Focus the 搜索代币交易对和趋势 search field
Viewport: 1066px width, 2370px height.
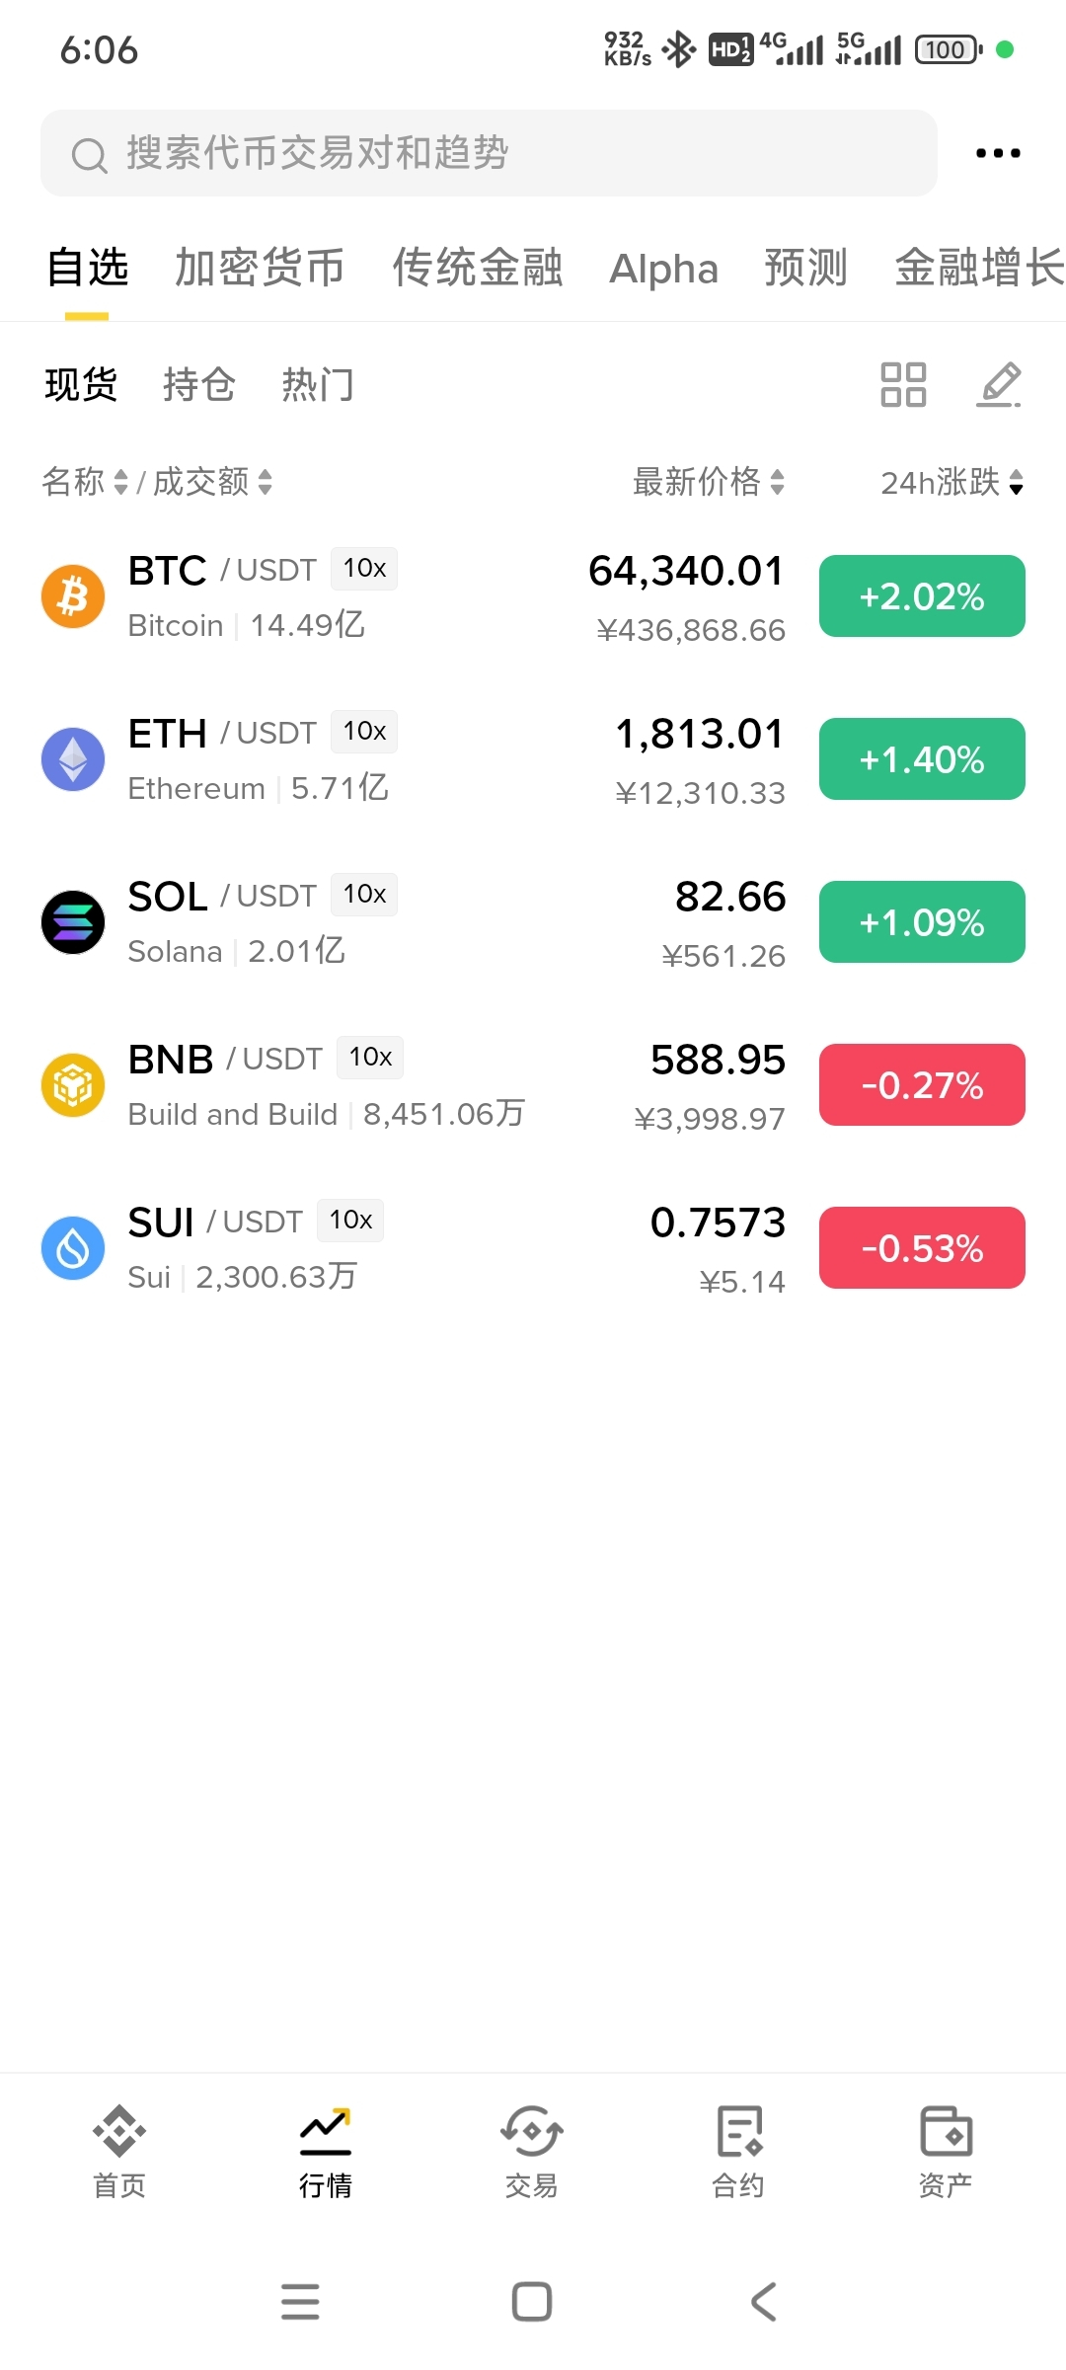[489, 153]
